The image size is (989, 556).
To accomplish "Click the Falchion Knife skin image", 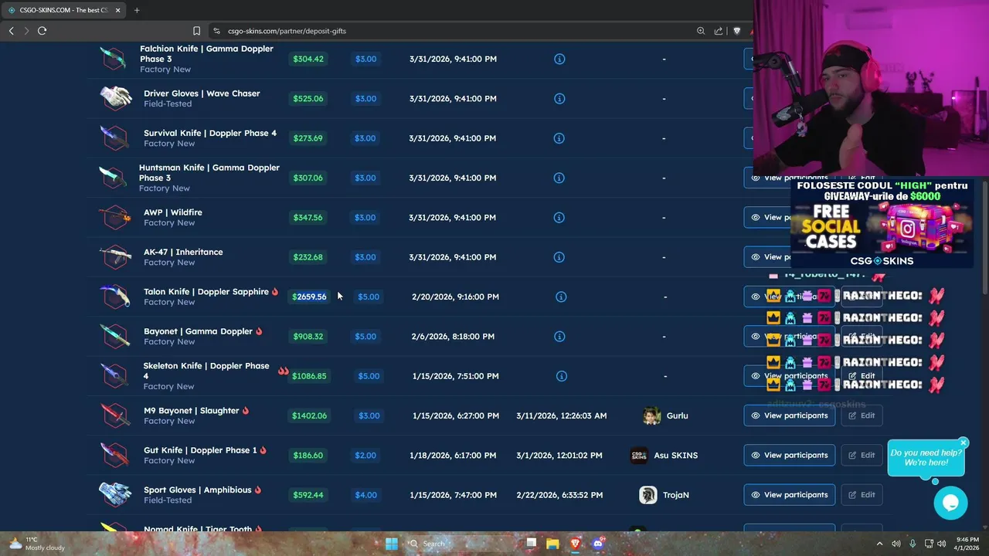I will point(114,59).
